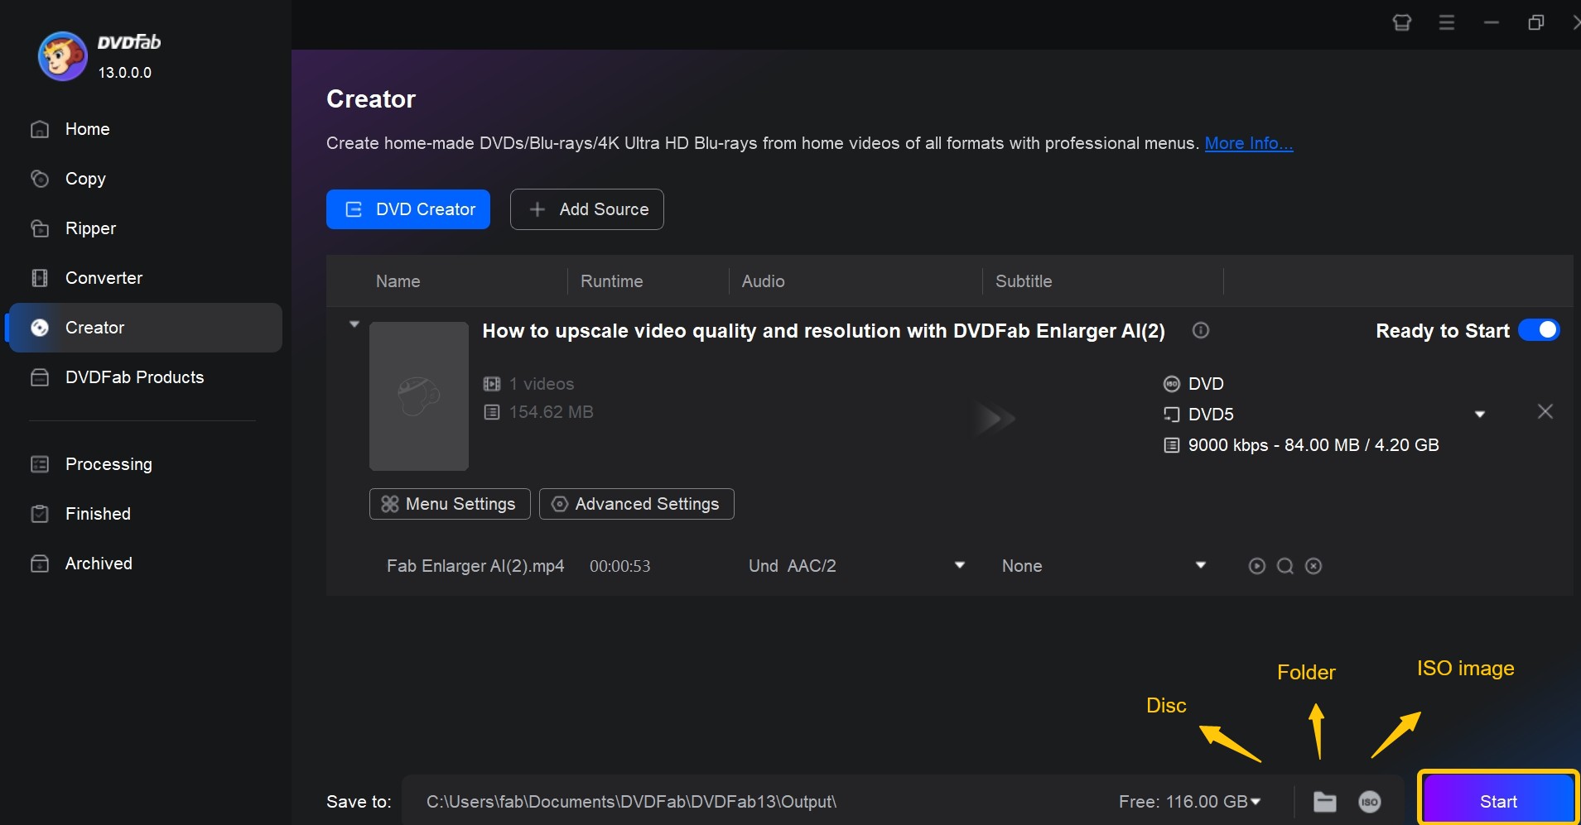The height and width of the screenshot is (825, 1581).
Task: Go to Ripper in the sidebar
Action: (90, 228)
